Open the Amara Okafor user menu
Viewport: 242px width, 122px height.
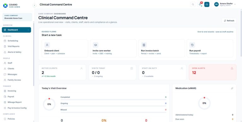click(x=225, y=4)
